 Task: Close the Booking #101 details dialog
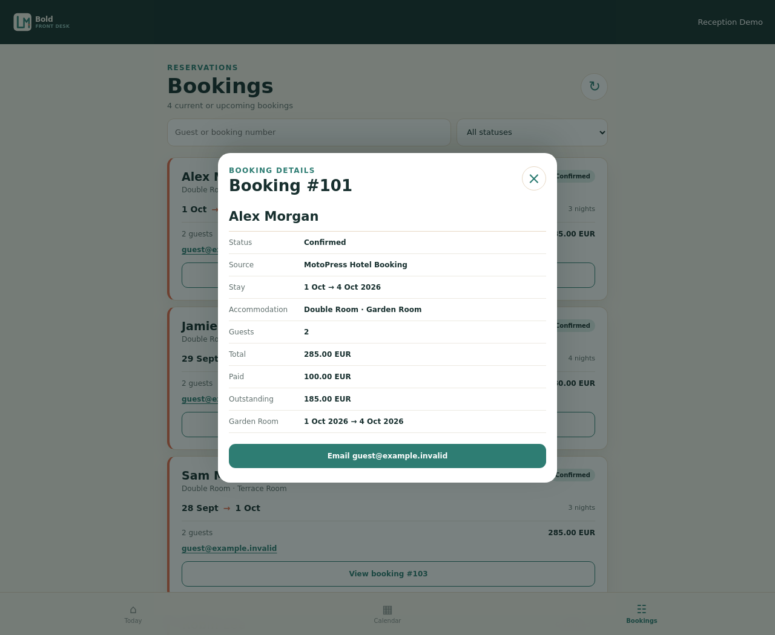tap(534, 178)
